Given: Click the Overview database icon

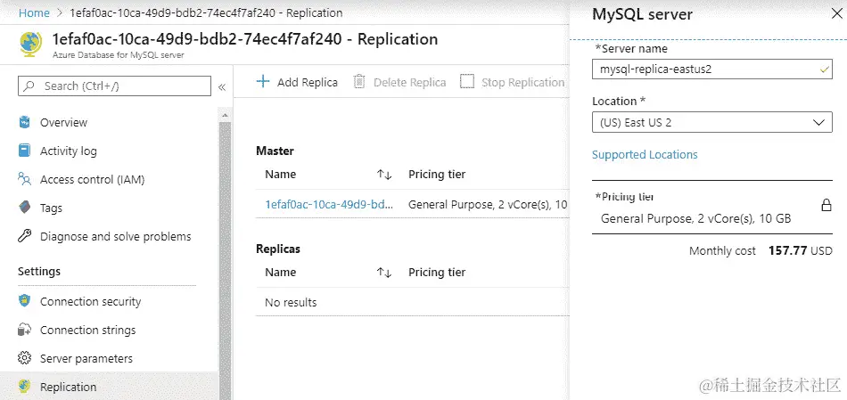Looking at the screenshot, I should (x=24, y=122).
